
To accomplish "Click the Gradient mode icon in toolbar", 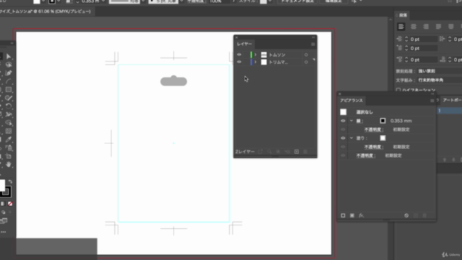I will (x=3, y=204).
